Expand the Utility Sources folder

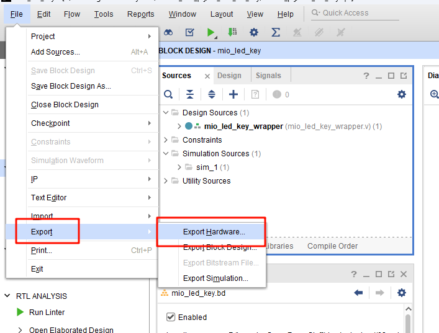[165, 181]
